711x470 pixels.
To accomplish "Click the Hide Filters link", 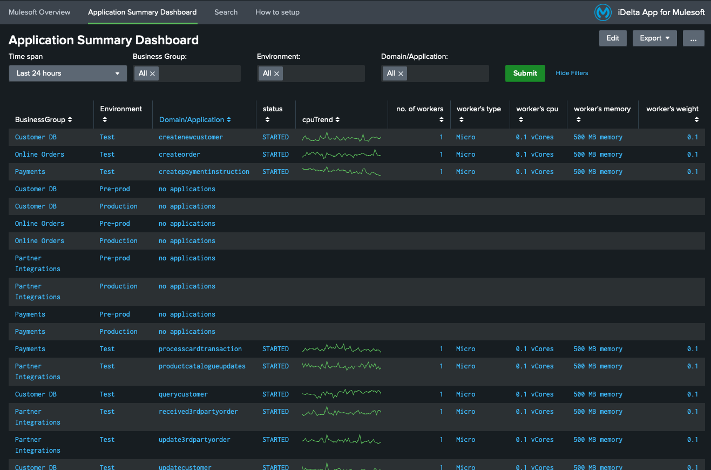I will [x=572, y=73].
